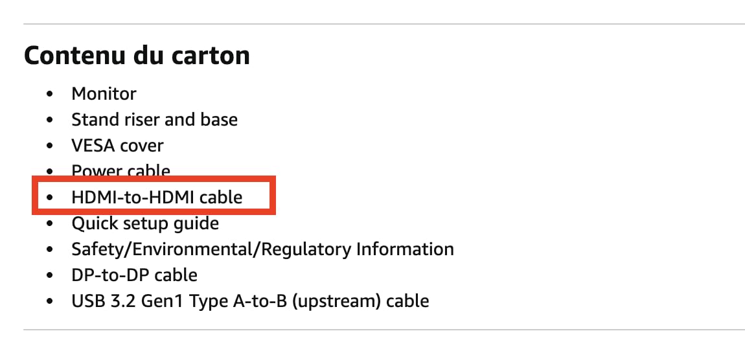This screenshot has width=745, height=342.
Task: Click the highlighted "HDMI-to-HDMI cable" text
Action: 157,197
